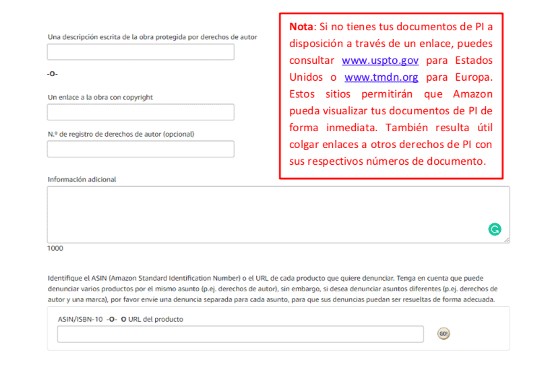The height and width of the screenshot is (366, 556).
Task: Focus the copyrighted work description field
Action: (x=141, y=52)
